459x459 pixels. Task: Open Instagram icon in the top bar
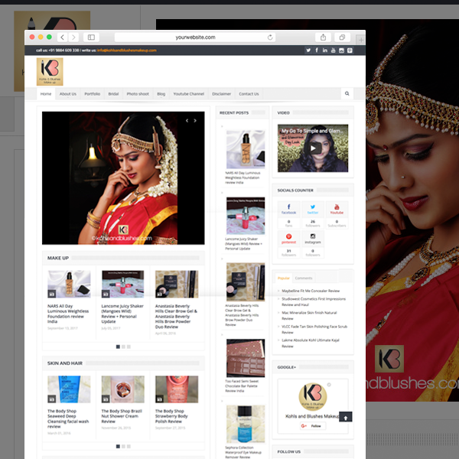point(341,50)
